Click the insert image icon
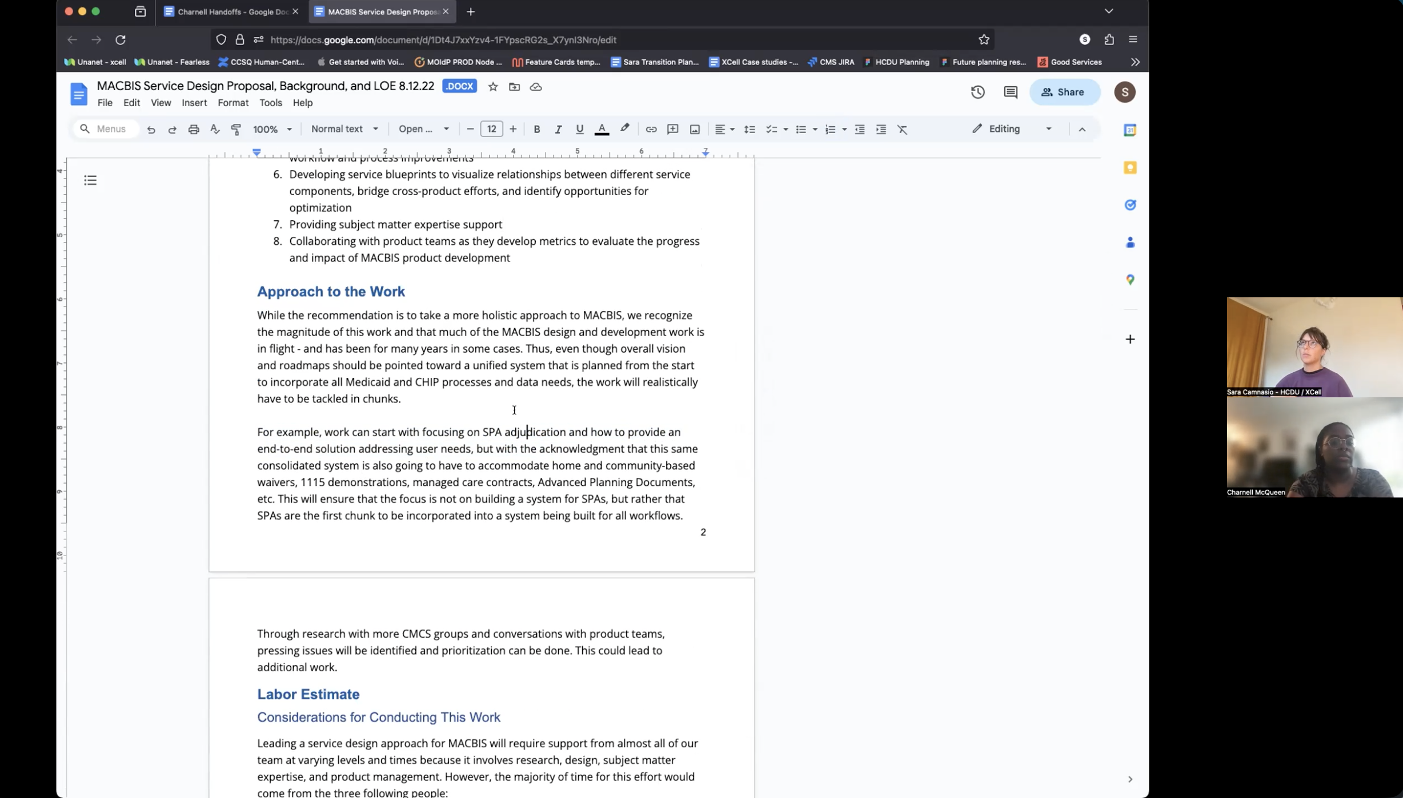 (695, 129)
